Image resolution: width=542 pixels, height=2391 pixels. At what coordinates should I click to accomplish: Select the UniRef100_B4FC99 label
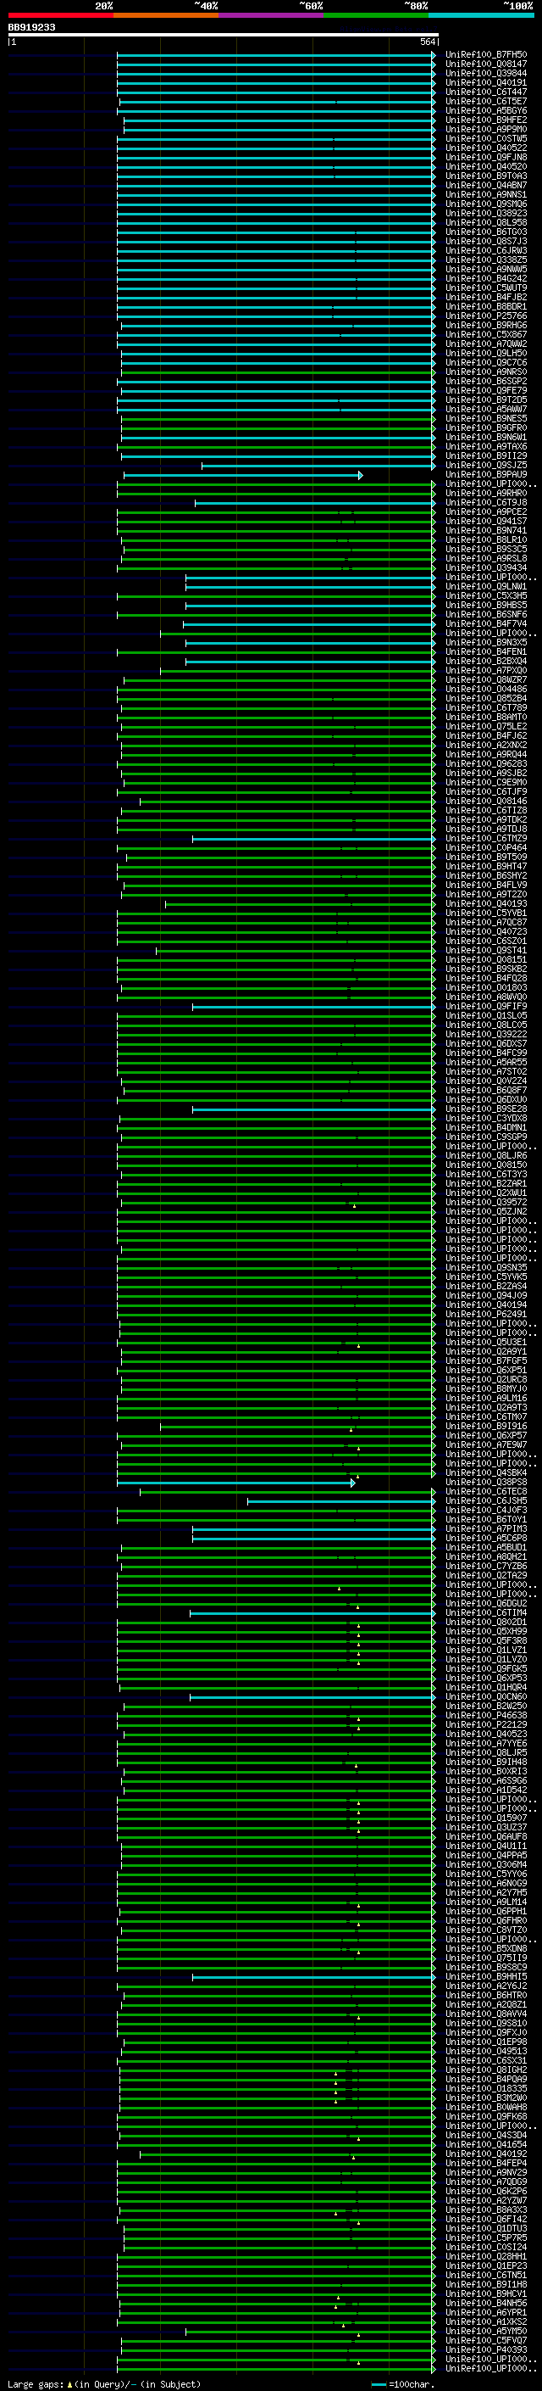(x=486, y=1053)
